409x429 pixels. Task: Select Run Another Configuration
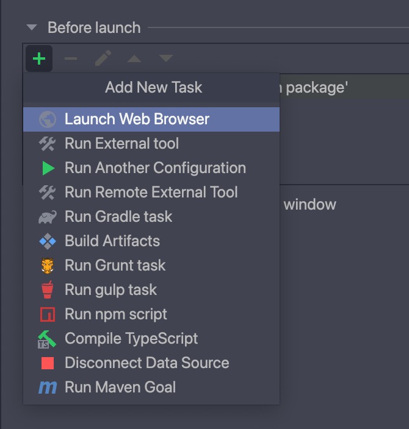tap(151, 168)
